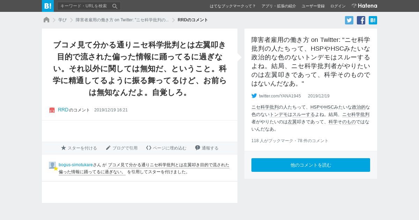Open RRD's red avatar icon
The image size is (419, 220).
tap(52, 110)
